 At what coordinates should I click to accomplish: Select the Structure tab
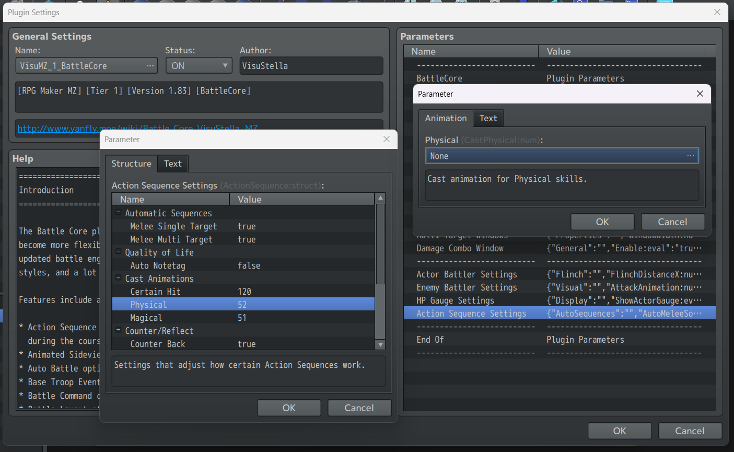coord(131,164)
